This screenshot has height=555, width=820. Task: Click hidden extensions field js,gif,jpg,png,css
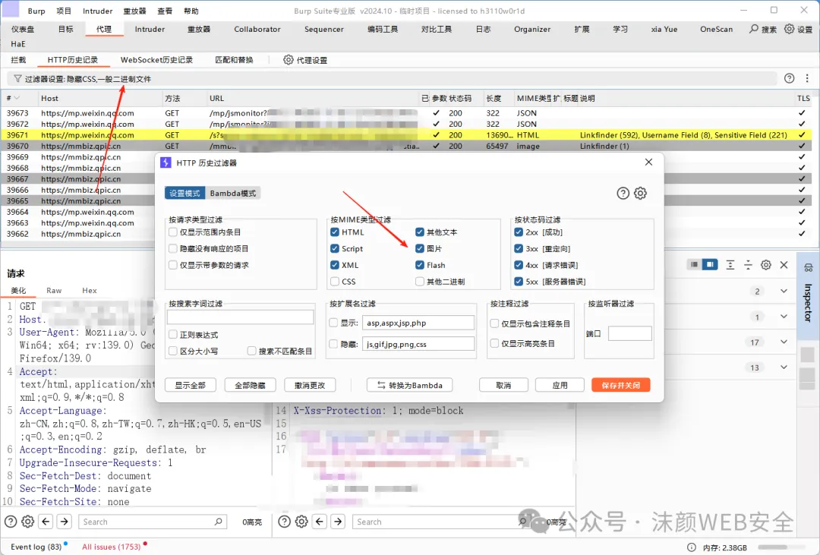pyautogui.click(x=418, y=344)
